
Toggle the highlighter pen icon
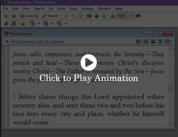(13, 24)
